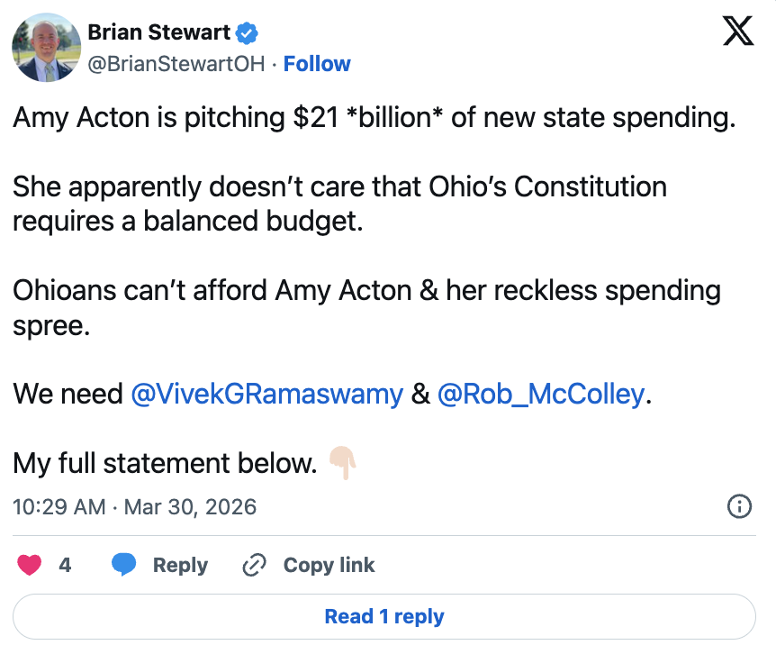
Task: Click the Follow link
Action: [317, 63]
